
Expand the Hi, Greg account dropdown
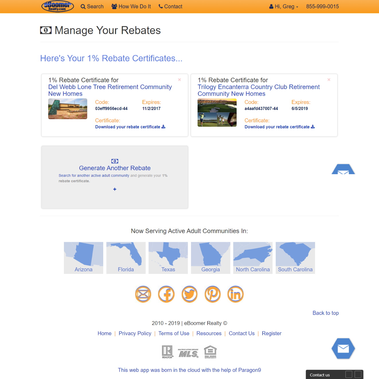pos(284,6)
